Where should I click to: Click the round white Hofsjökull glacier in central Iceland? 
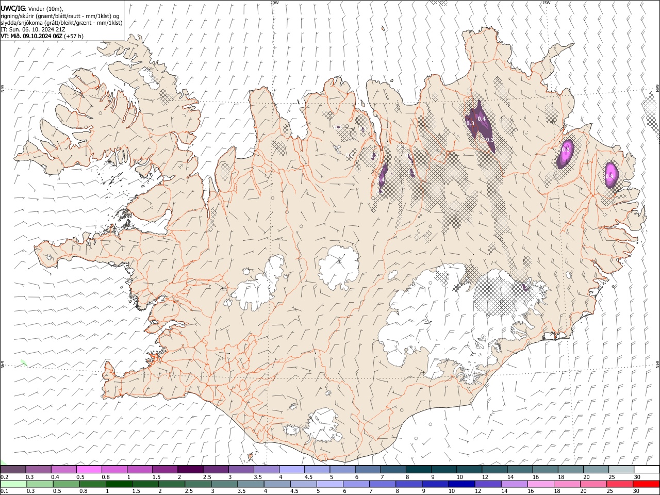coord(339,267)
